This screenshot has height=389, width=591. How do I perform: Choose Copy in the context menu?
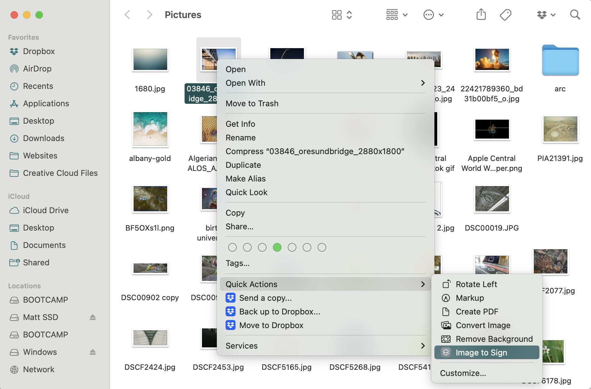[325, 213]
